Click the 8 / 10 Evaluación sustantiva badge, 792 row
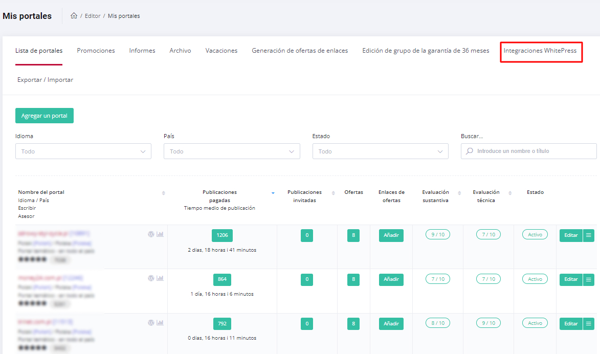Screen dimensions: 600x354 click(x=438, y=323)
